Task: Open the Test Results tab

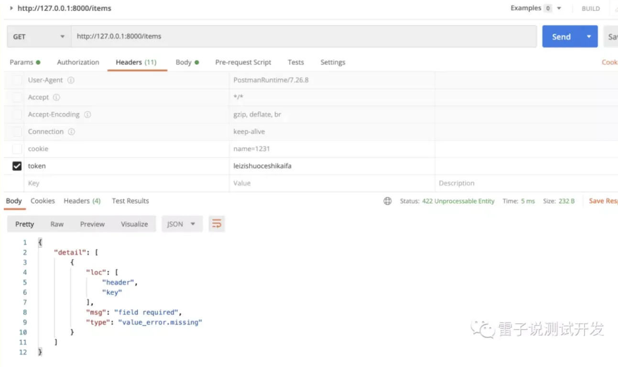Action: [130, 201]
